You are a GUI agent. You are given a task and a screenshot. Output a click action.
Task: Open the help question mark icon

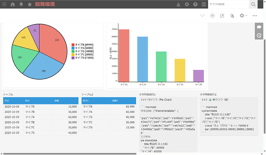point(195,4)
